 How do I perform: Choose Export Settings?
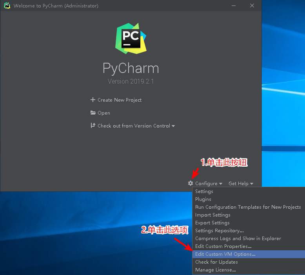point(249,223)
